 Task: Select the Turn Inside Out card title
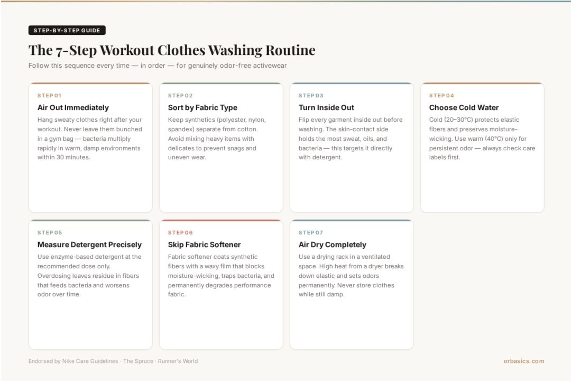click(x=326, y=107)
